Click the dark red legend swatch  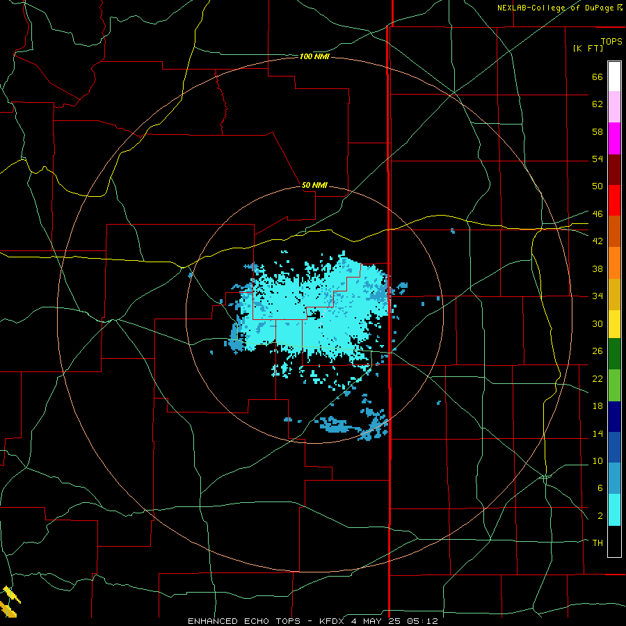coord(614,170)
